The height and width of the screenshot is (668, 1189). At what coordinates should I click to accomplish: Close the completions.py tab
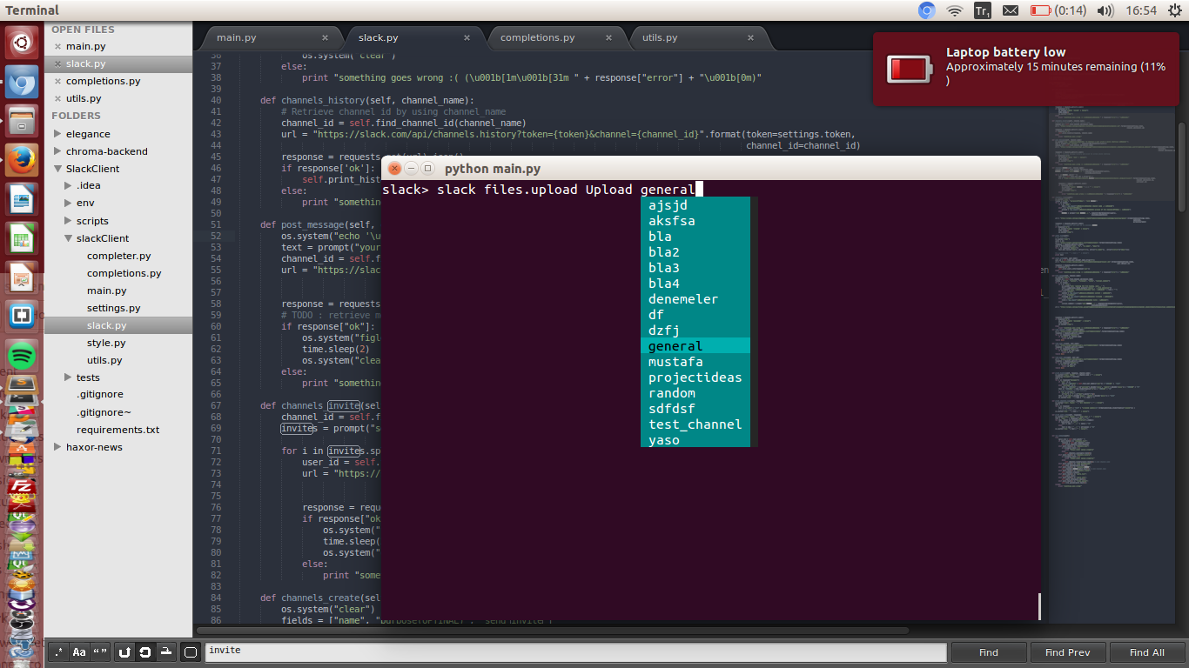click(609, 38)
